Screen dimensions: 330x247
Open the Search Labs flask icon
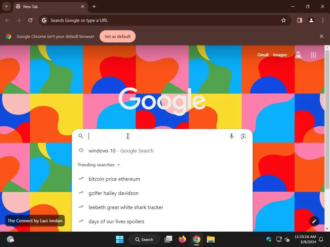pyautogui.click(x=298, y=55)
